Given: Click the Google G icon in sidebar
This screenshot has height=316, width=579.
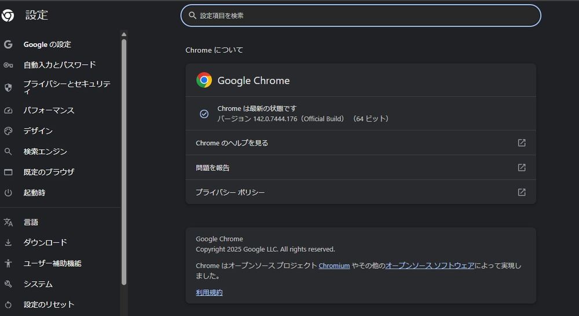Looking at the screenshot, I should (8, 45).
